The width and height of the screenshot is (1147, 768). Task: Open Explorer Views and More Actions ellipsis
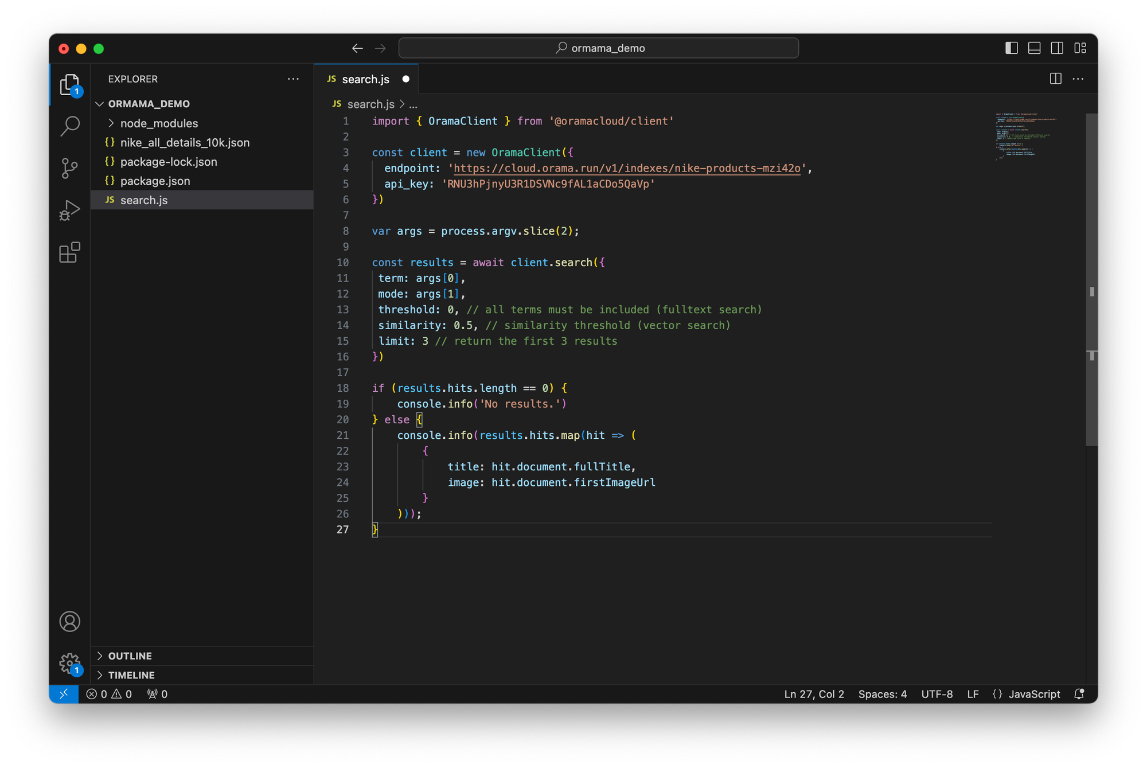click(x=293, y=79)
